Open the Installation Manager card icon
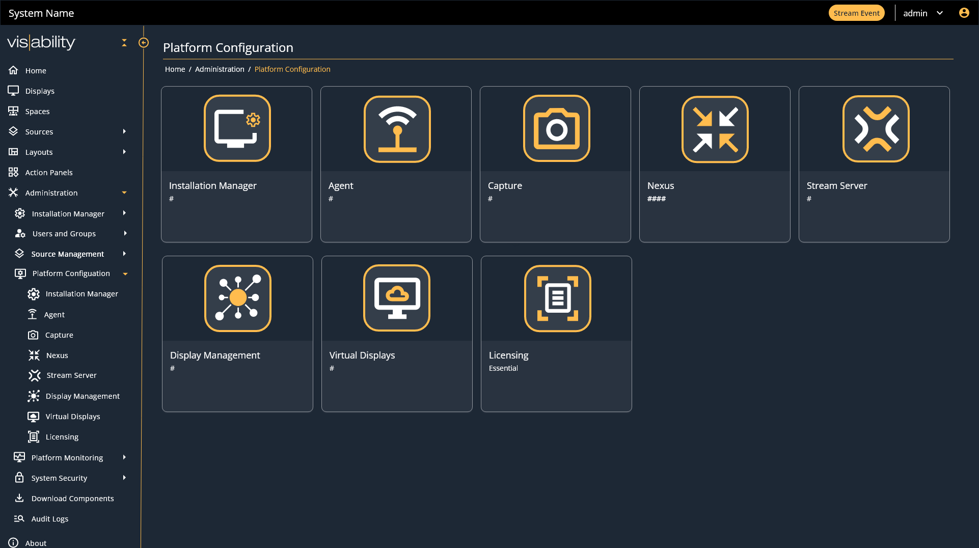Screen dimensions: 979x548 (x=237, y=128)
